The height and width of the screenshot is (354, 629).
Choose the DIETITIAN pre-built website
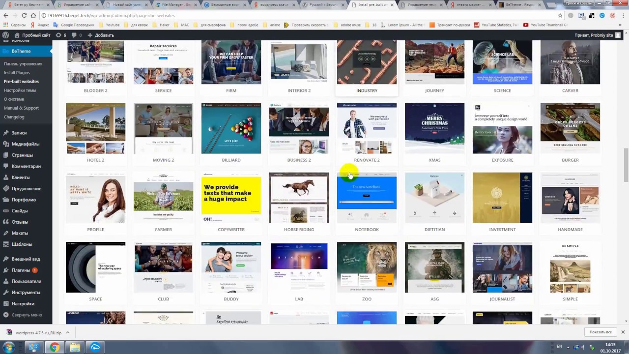click(x=434, y=198)
